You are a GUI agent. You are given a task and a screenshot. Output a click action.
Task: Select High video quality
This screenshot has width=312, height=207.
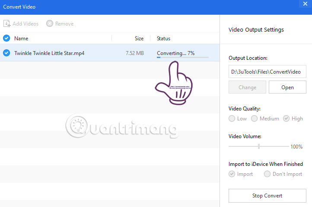[x=287, y=119]
